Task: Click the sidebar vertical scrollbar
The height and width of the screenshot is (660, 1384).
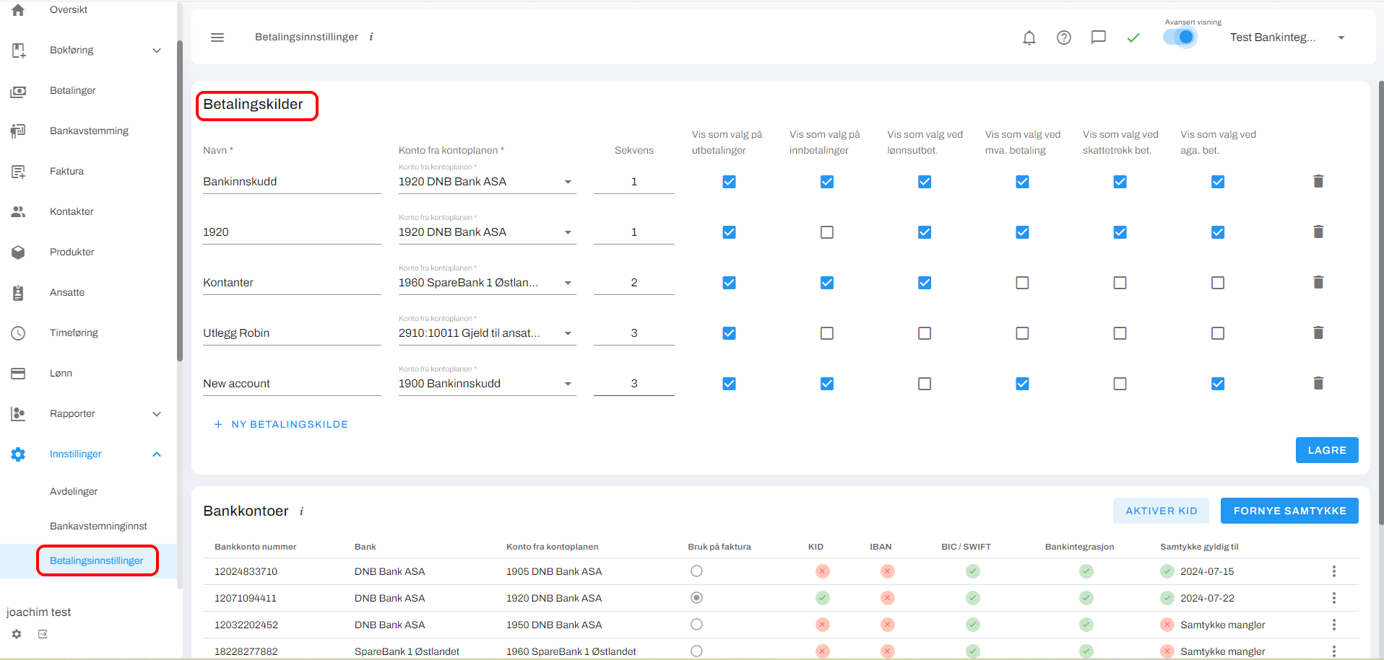Action: pyautogui.click(x=180, y=202)
